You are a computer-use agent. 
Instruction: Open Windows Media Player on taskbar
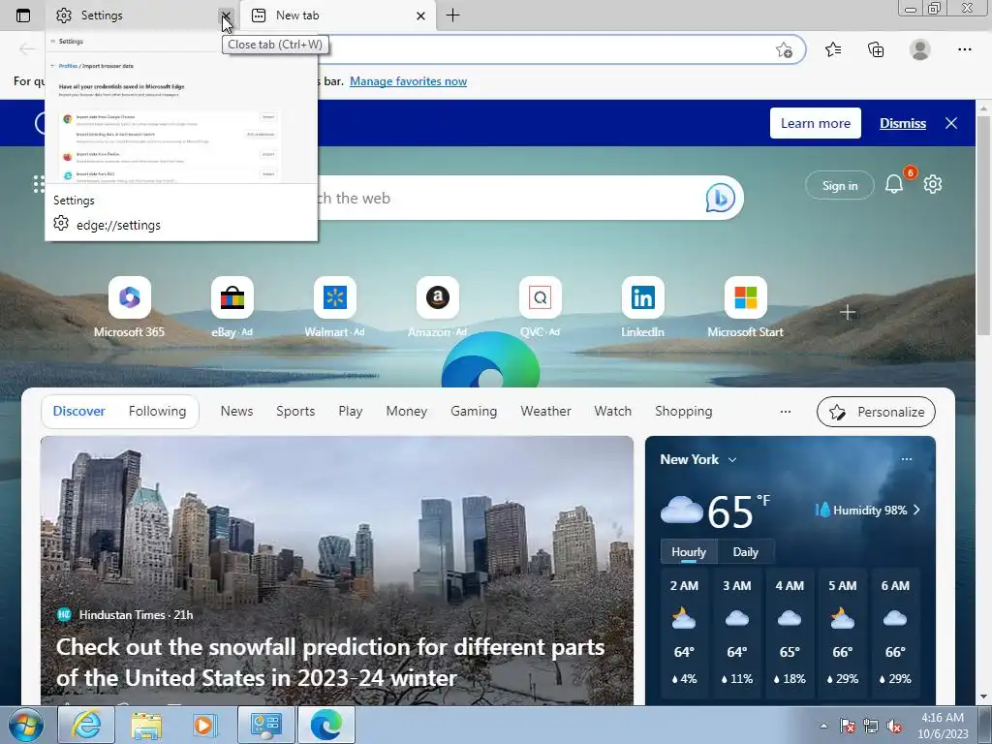205,725
